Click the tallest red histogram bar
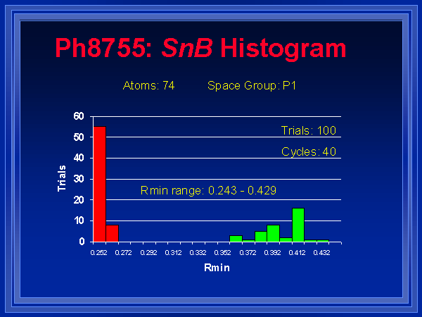Screen dimensions: 422x317 point(100,185)
